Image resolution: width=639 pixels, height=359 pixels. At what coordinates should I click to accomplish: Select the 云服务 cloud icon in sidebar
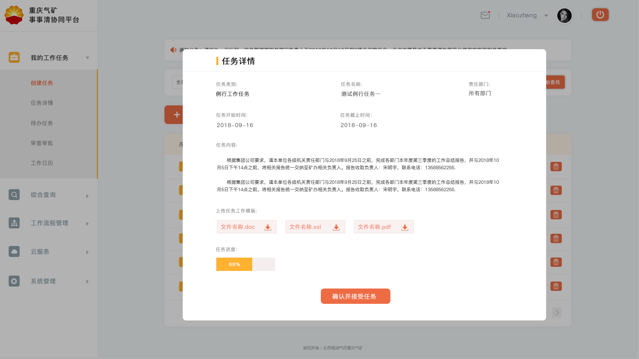tap(14, 252)
